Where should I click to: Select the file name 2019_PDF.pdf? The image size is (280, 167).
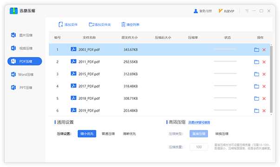pos(89,110)
